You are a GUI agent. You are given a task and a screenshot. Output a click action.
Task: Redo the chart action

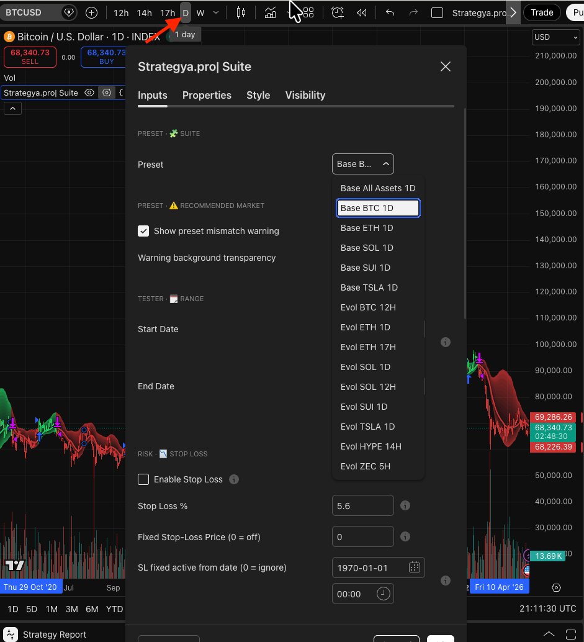click(413, 12)
